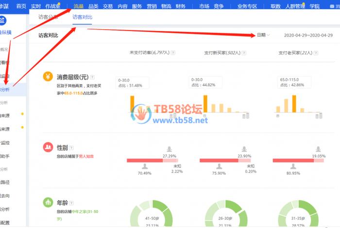Click female icon above 19.05% value

pos(318,149)
